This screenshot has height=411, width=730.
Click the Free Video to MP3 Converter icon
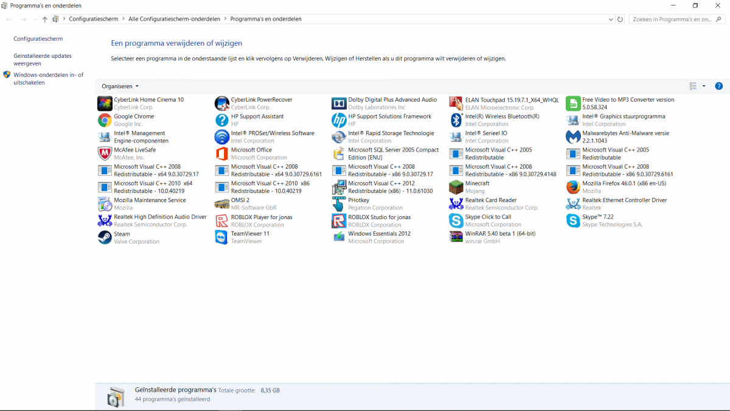coord(573,104)
